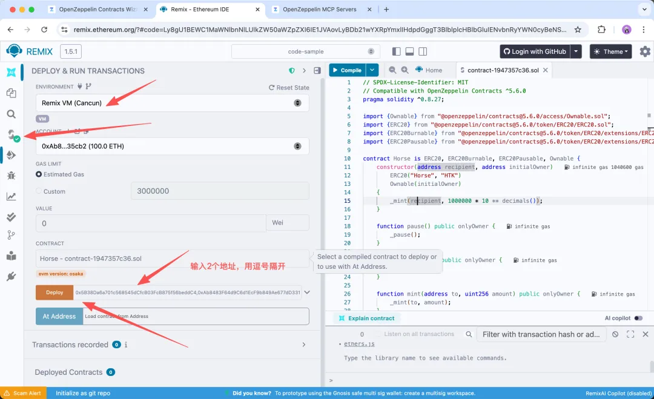The image size is (654, 399).
Task: Select the Custom gas limit radio button
Action: 39,191
